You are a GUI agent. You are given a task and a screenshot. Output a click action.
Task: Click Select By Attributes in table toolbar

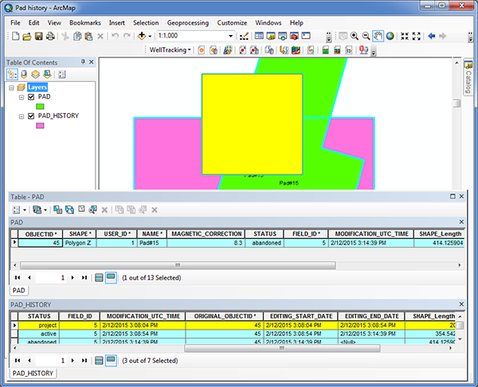[x=57, y=209]
